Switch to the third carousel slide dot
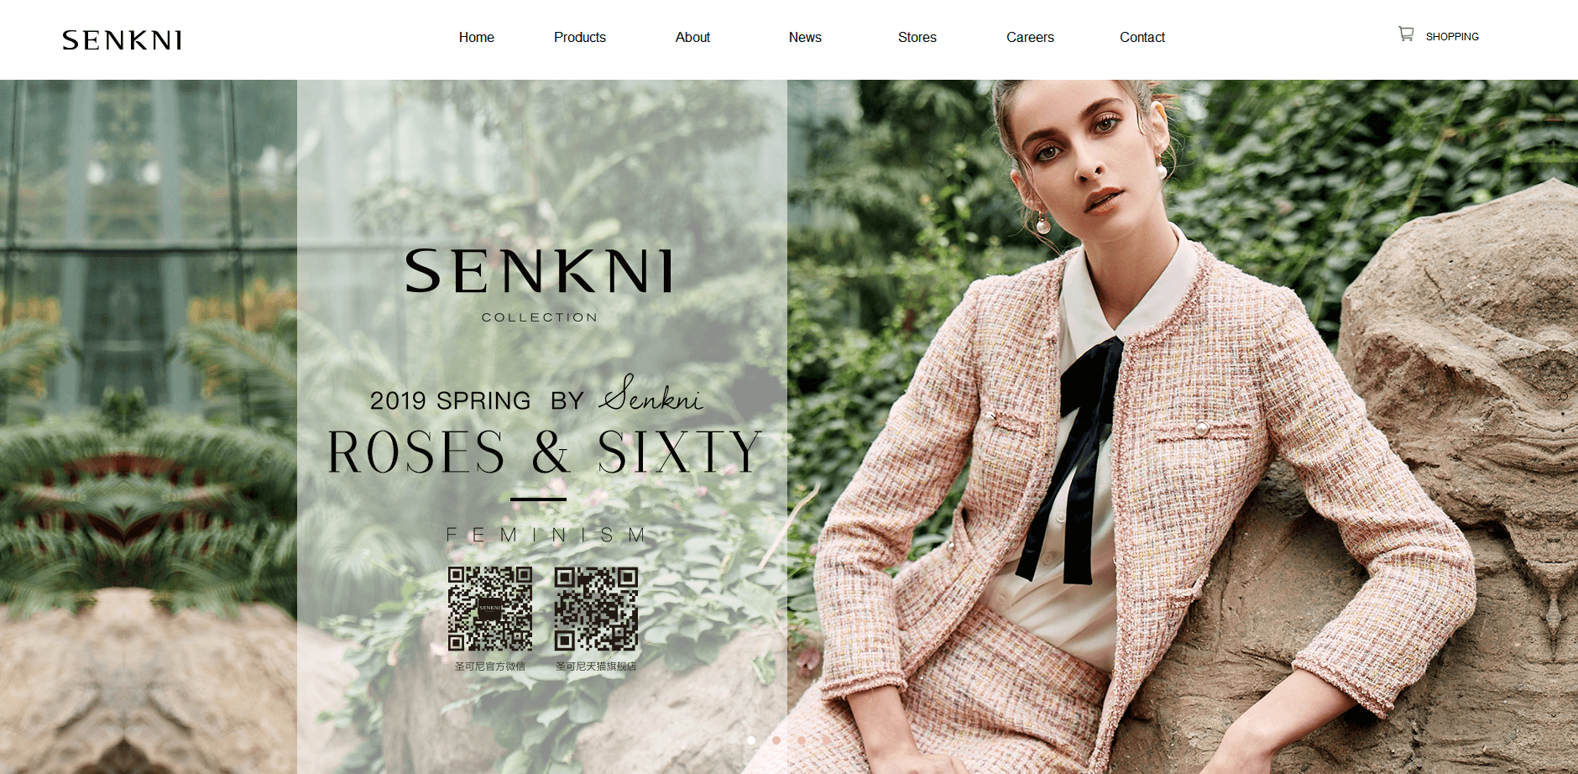This screenshot has width=1578, height=774. coord(802,740)
